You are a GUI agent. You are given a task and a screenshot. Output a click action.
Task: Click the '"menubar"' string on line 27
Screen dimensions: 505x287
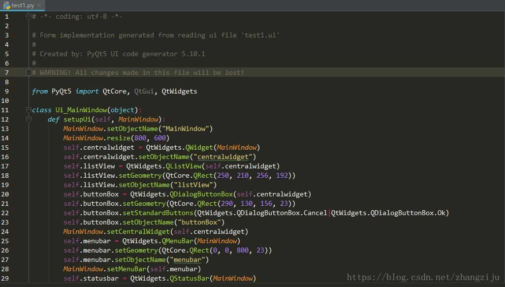[187, 259]
